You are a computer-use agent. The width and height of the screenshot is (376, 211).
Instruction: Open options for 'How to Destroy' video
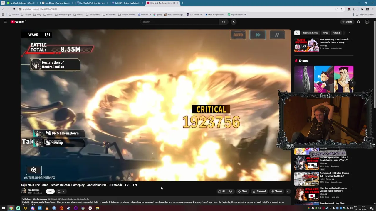[352, 40]
